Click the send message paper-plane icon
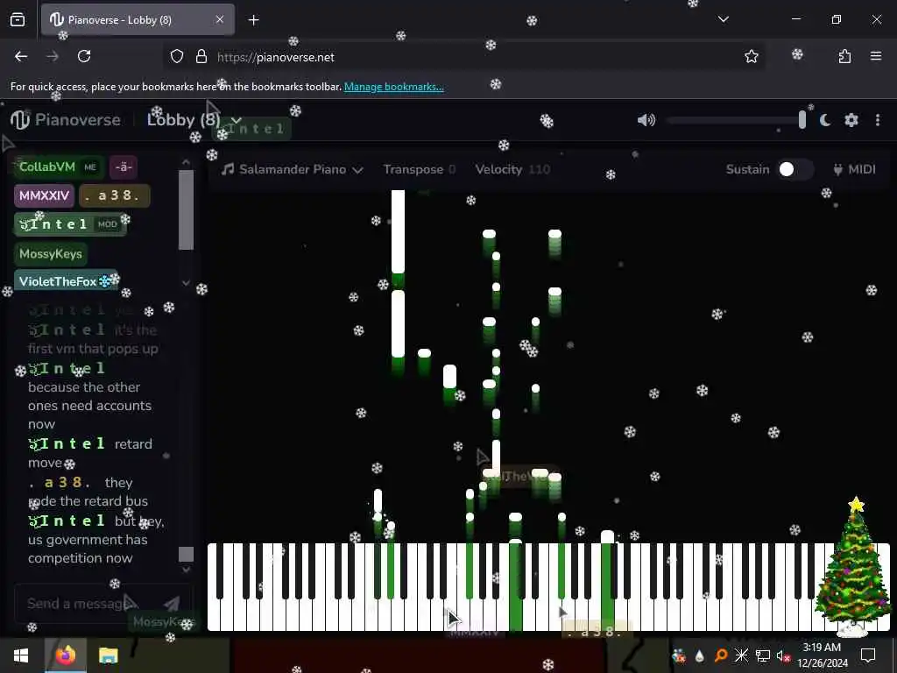 [x=172, y=603]
